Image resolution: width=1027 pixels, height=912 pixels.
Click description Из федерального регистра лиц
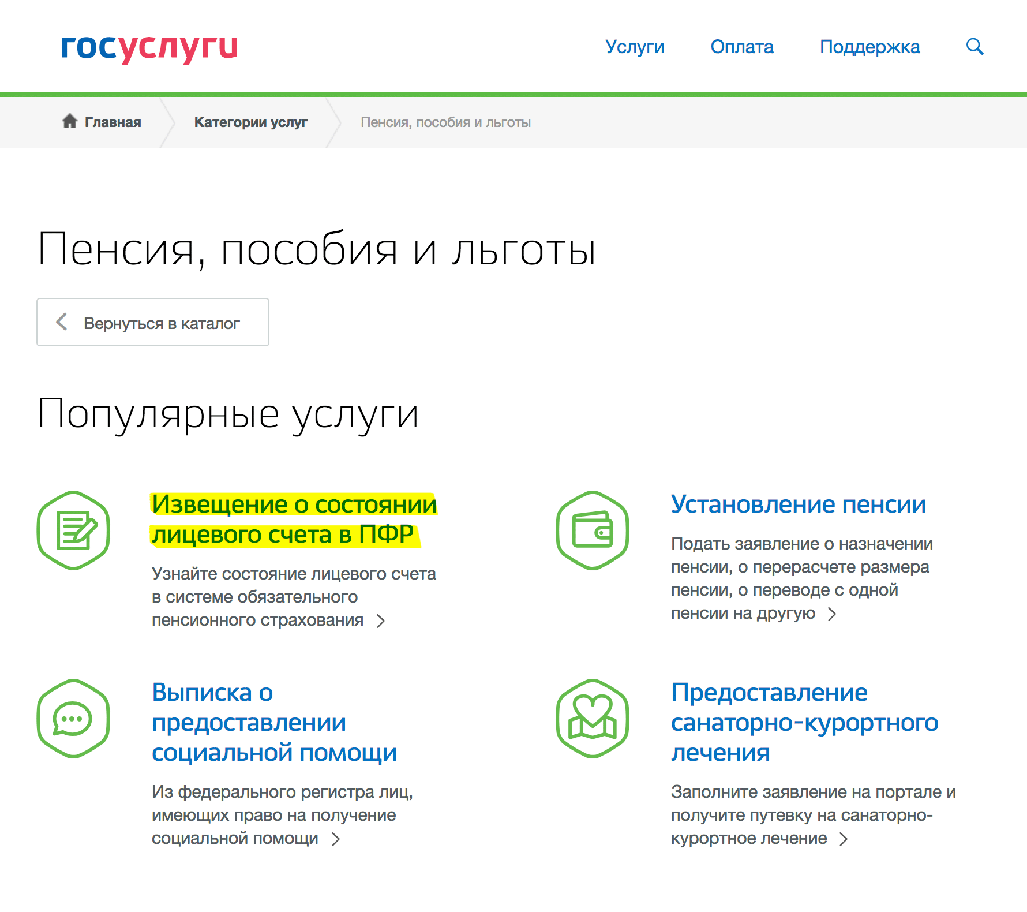[282, 815]
